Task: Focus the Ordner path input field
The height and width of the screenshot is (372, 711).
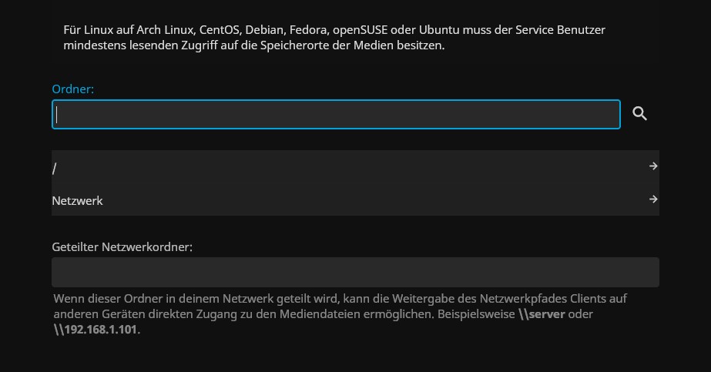Action: coord(336,115)
